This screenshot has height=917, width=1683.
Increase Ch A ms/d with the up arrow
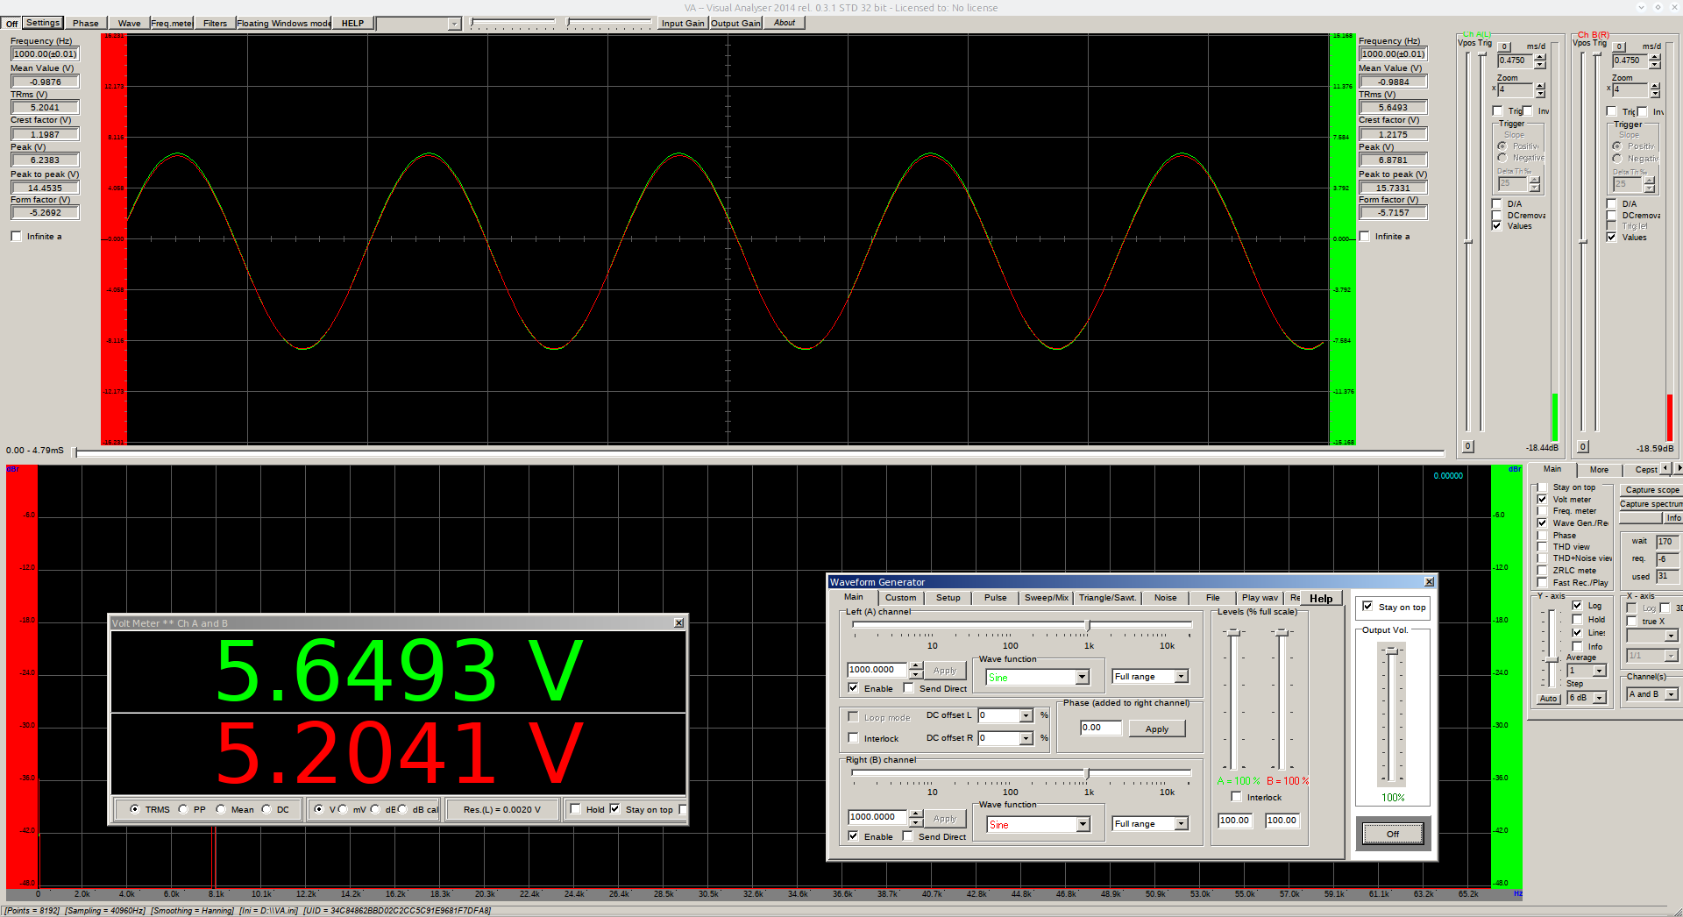point(1540,57)
